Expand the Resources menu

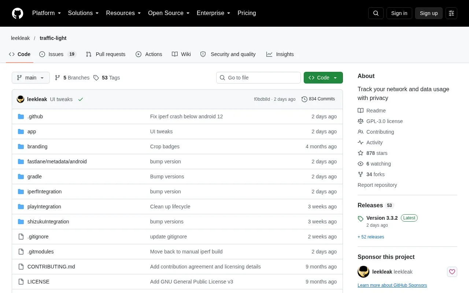(x=123, y=13)
